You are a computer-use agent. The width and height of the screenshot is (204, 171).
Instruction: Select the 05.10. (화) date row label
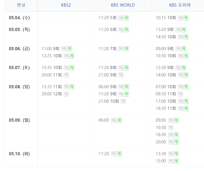pos(19,154)
